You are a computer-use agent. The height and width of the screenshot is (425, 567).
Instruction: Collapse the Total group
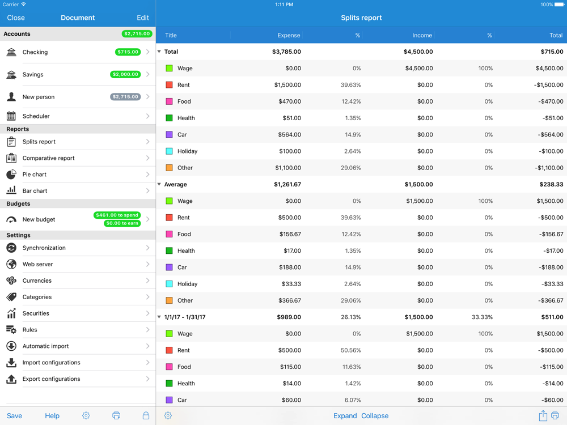159,52
